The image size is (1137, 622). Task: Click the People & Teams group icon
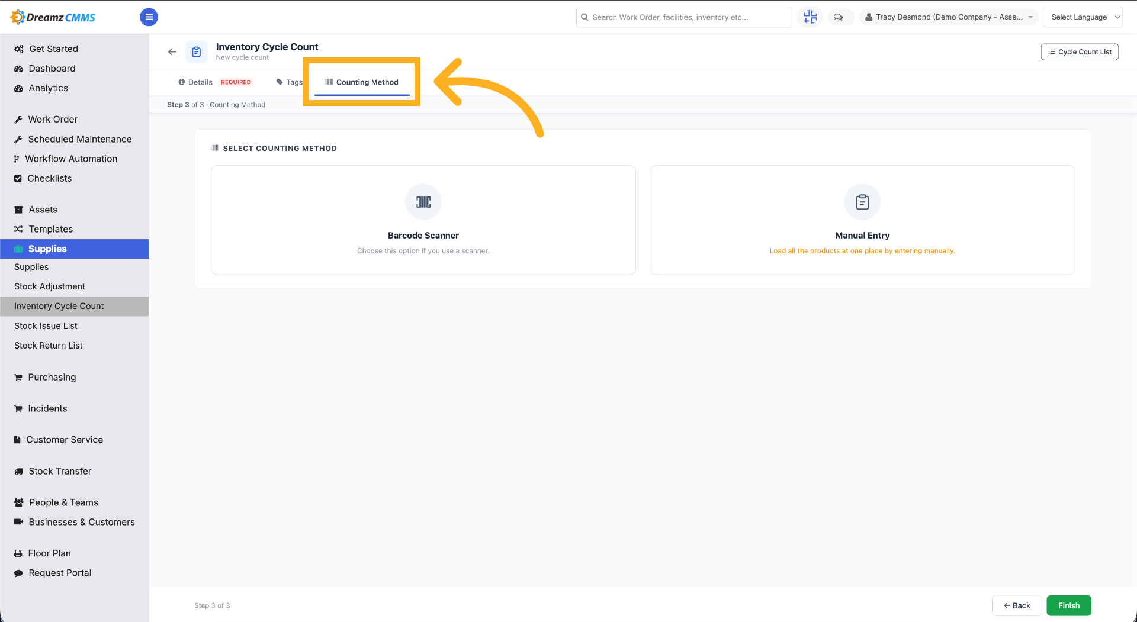click(x=18, y=502)
